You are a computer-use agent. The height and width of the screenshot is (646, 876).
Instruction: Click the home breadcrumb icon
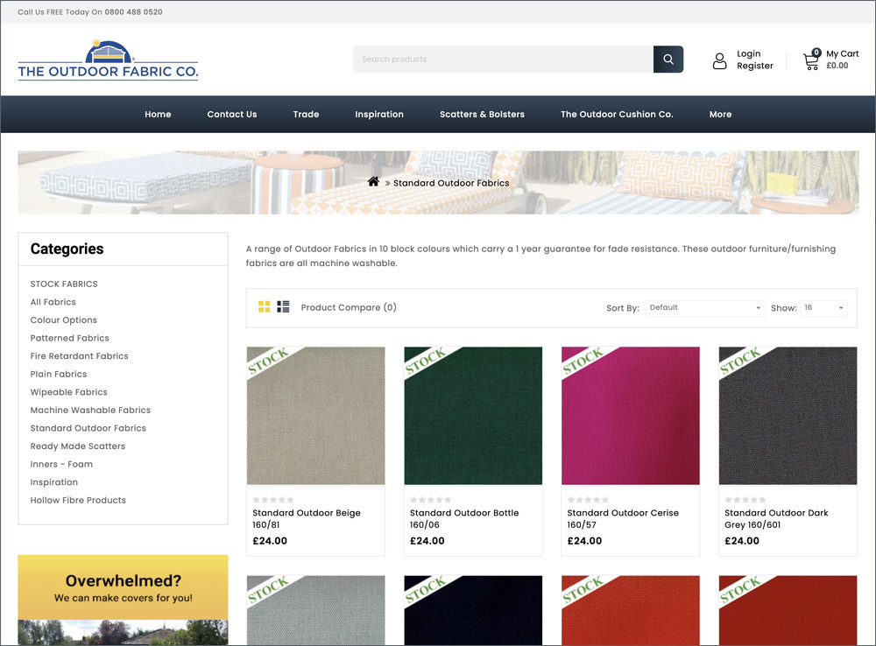click(373, 182)
